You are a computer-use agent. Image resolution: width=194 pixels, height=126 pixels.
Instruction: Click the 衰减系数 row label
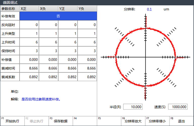click(10, 77)
